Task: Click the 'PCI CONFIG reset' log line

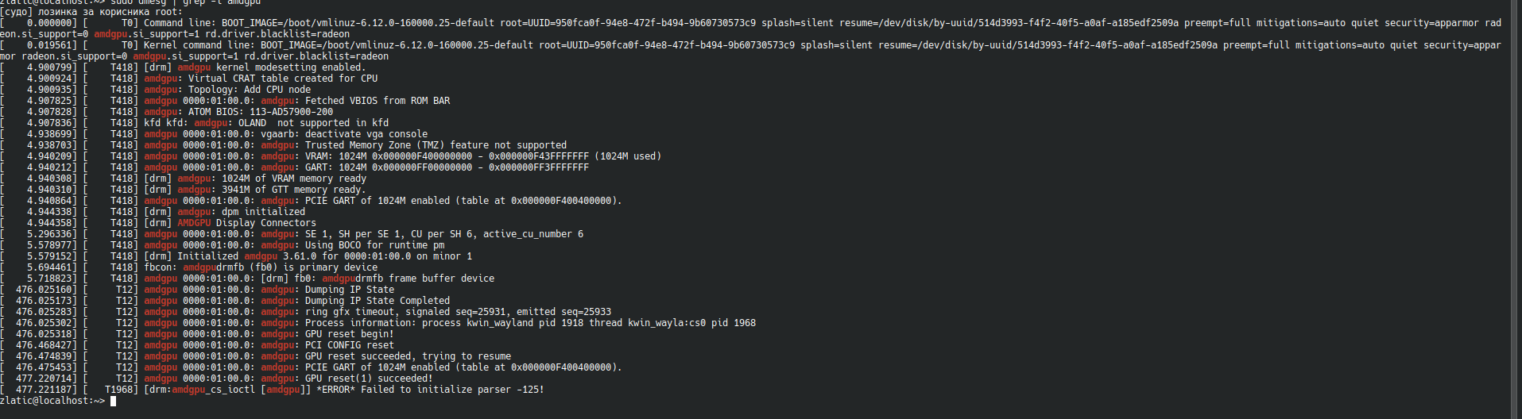Action: (349, 345)
